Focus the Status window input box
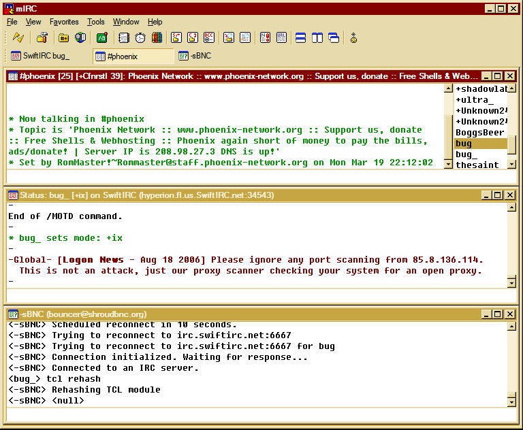523x430 pixels. [x=261, y=296]
